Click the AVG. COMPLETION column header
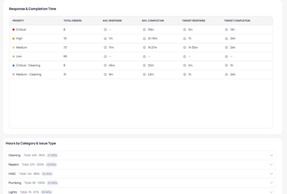This screenshot has width=287, height=194. (153, 21)
